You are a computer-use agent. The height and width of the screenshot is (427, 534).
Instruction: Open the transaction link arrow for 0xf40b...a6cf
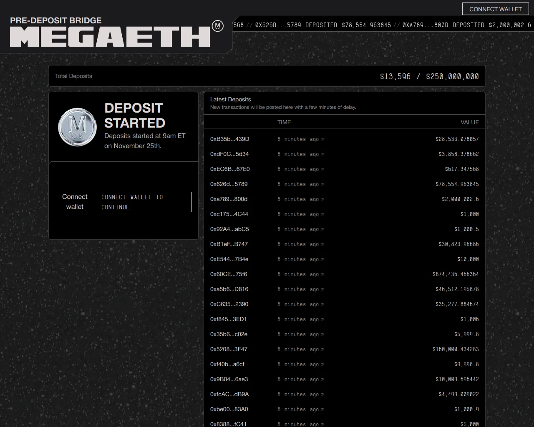[x=322, y=364]
